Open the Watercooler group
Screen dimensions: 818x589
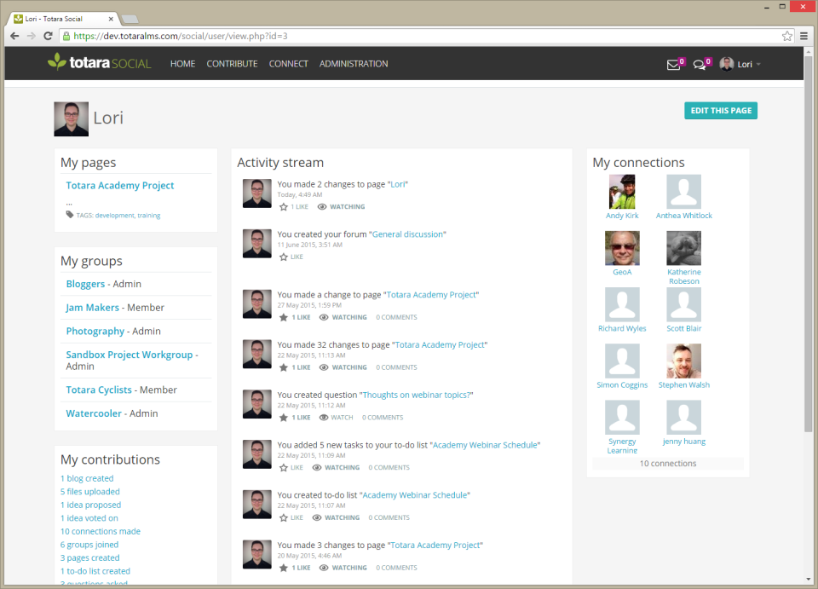point(94,413)
